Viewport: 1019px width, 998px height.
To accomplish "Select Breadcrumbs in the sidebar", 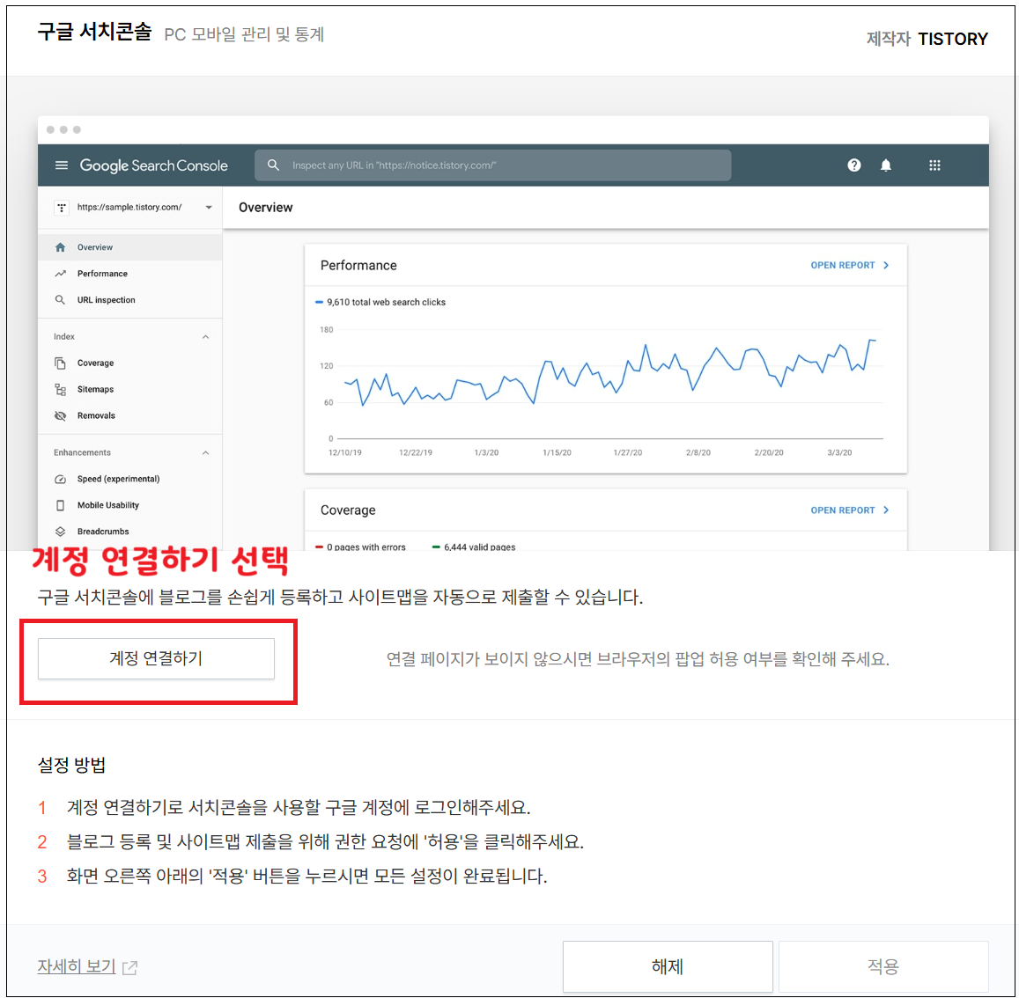I will [130, 532].
